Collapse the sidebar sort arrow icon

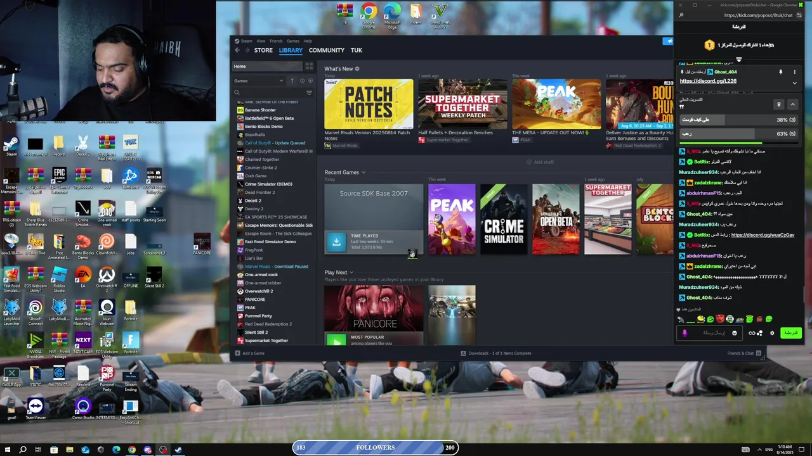click(x=292, y=80)
